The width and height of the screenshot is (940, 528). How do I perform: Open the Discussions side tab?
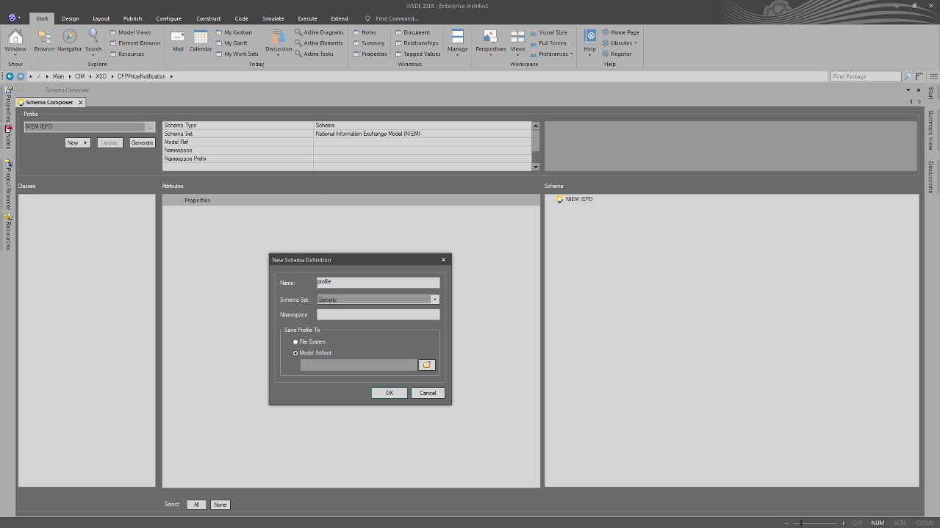pos(930,177)
